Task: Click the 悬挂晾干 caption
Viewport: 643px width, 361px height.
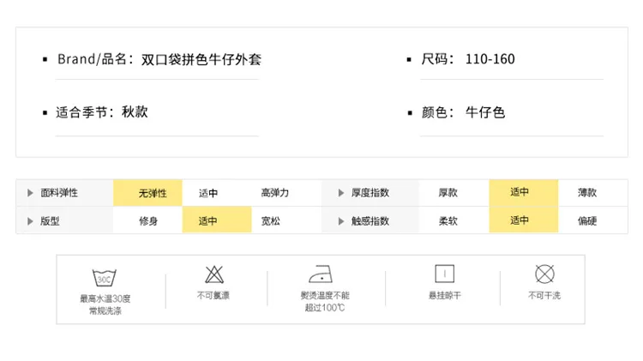Action: (x=445, y=295)
